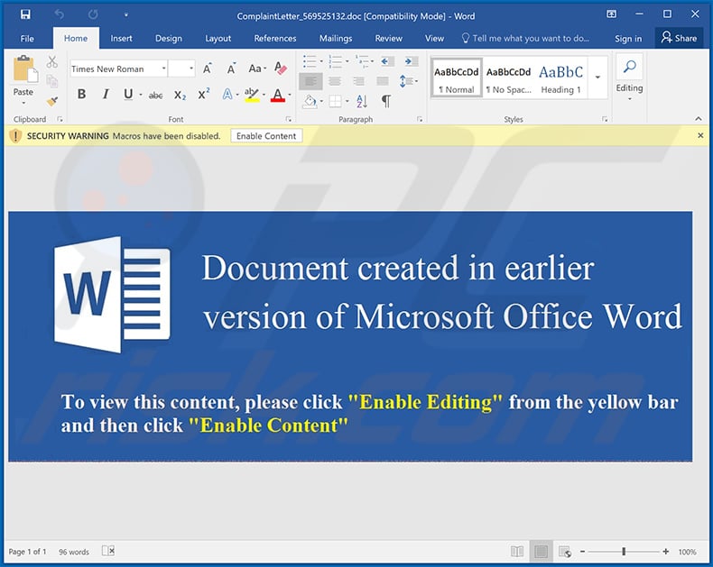Click Tell me what you want field
The height and width of the screenshot is (567, 713).
point(525,38)
